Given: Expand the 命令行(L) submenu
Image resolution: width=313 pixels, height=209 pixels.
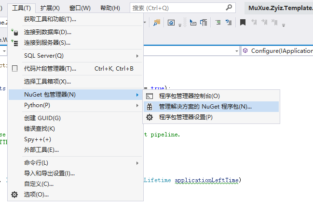Looking at the screenshot, I should [x=76, y=163].
